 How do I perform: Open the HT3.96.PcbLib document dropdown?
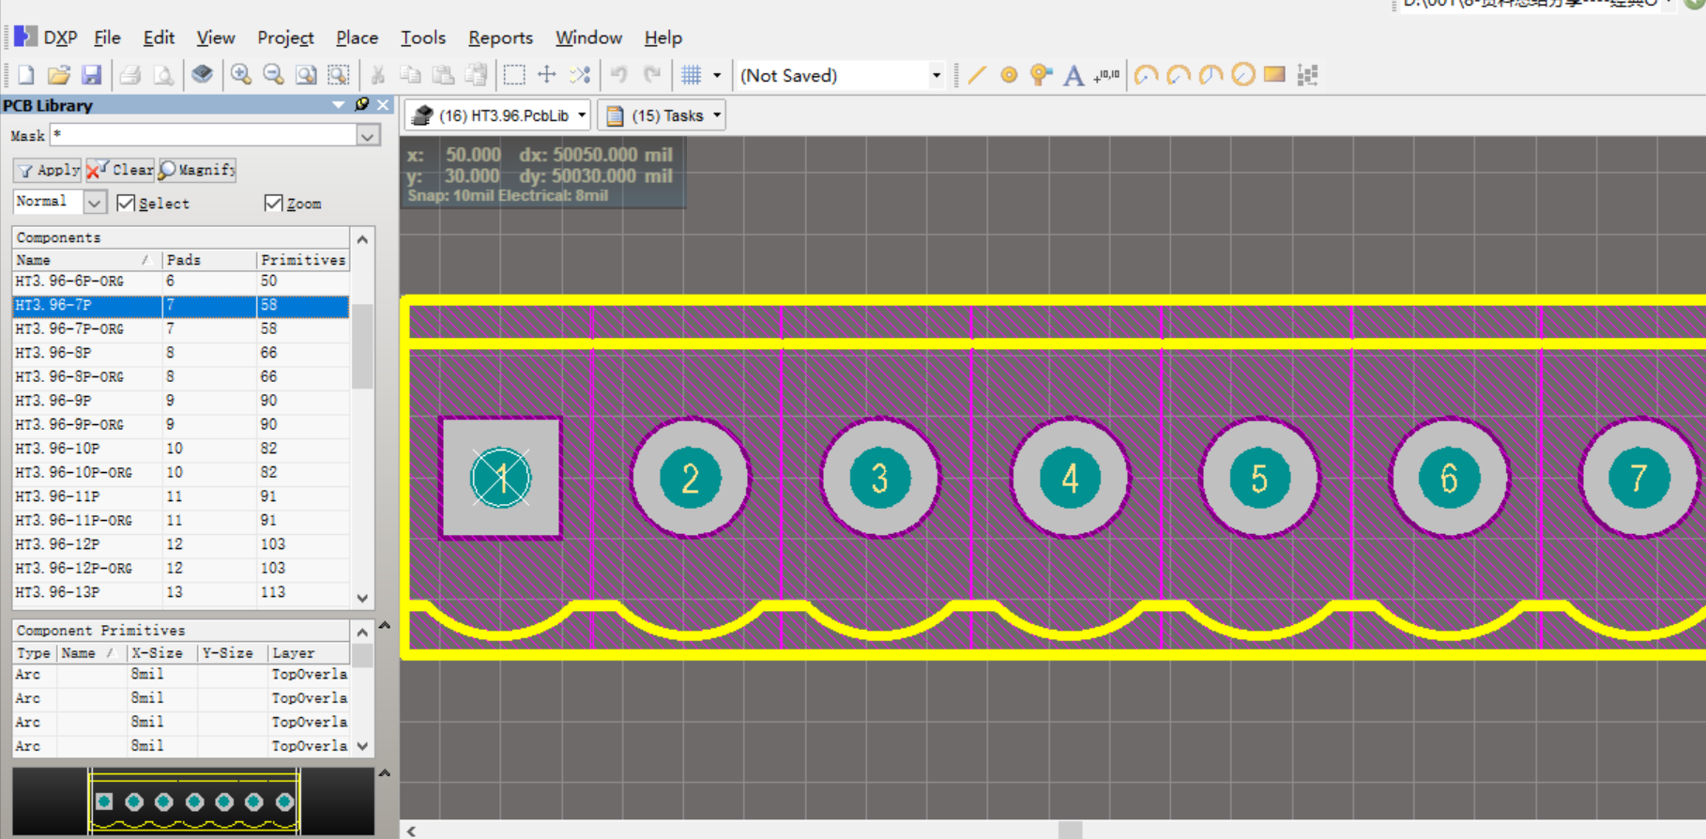click(x=582, y=115)
